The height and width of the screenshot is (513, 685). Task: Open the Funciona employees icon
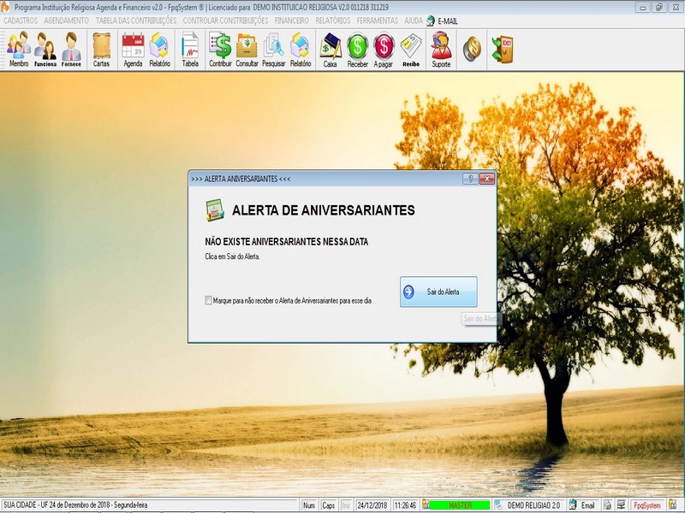45,50
